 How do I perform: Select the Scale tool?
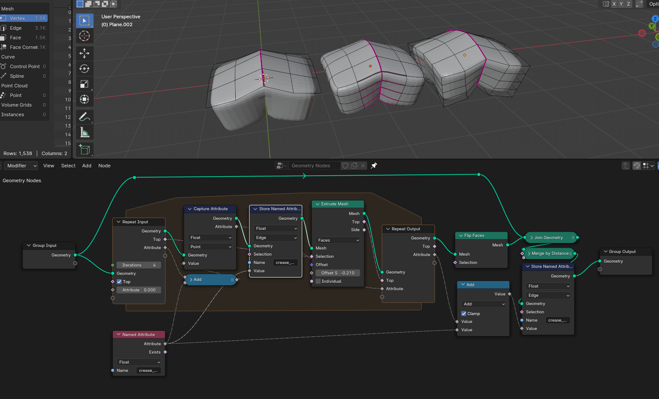coord(85,84)
